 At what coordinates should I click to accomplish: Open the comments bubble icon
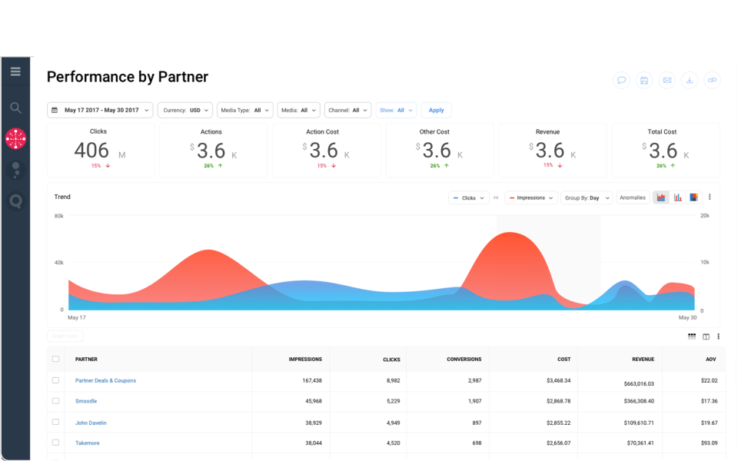620,80
